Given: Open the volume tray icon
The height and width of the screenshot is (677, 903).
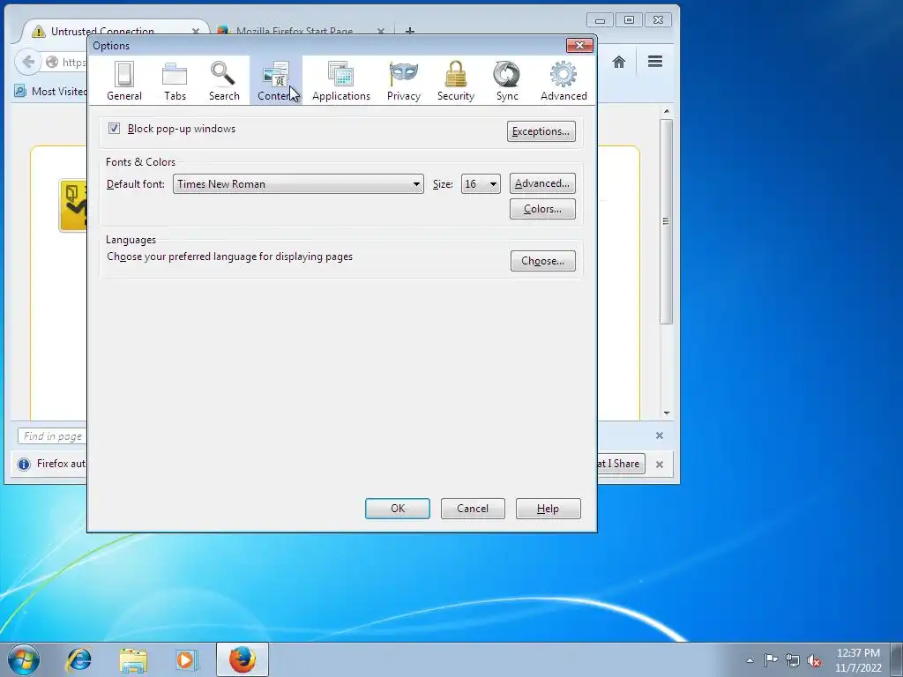Looking at the screenshot, I should pyautogui.click(x=814, y=660).
